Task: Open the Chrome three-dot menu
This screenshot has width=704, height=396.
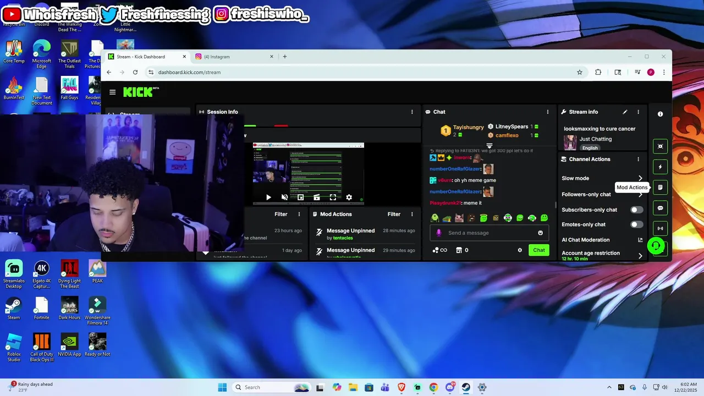Action: (x=664, y=72)
